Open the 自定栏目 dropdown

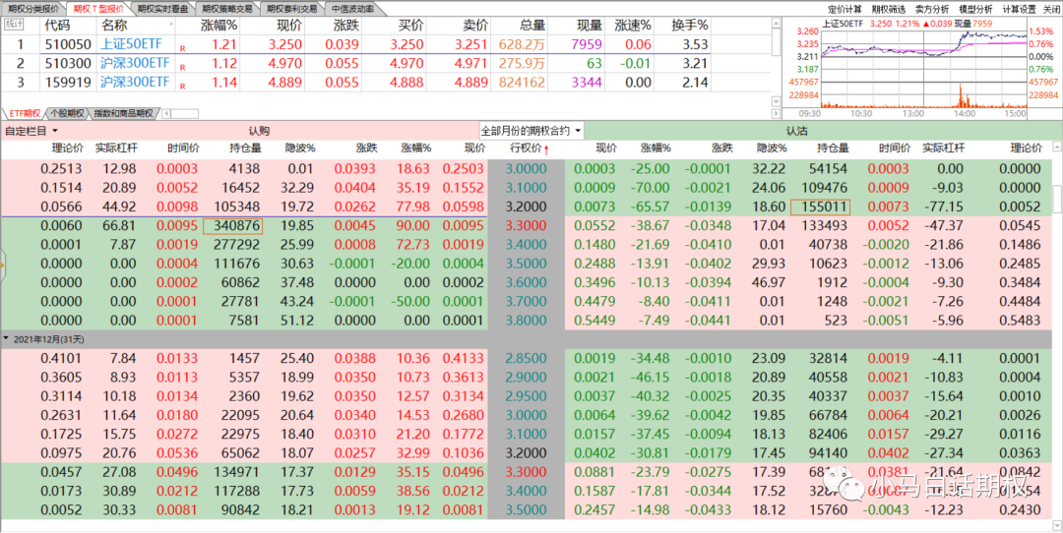pyautogui.click(x=31, y=130)
